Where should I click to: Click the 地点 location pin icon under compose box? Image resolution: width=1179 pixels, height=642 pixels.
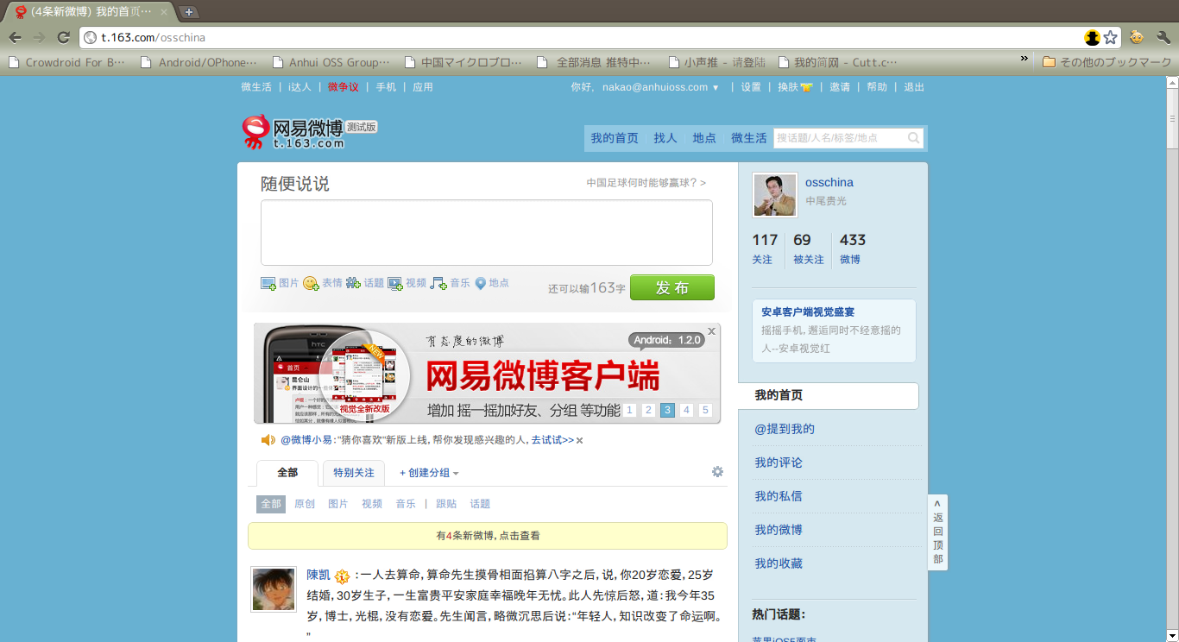pos(481,283)
